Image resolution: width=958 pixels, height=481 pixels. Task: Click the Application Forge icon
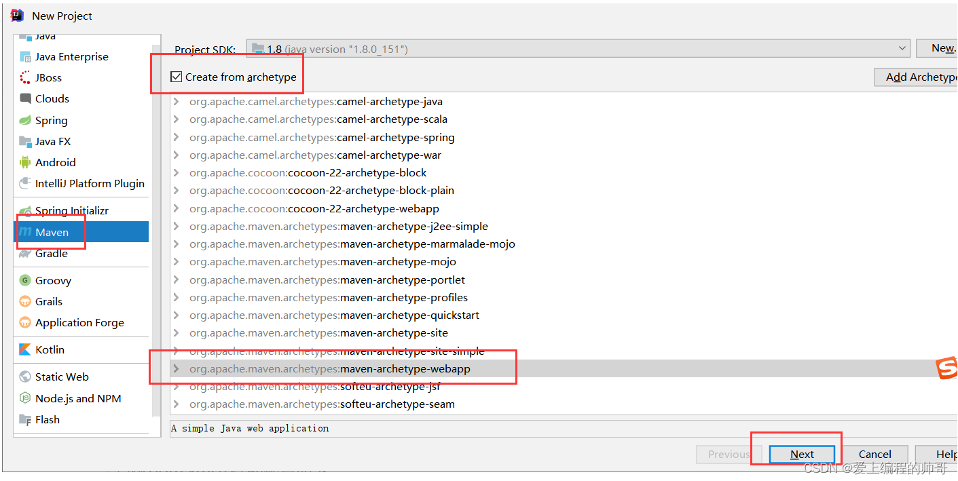click(x=25, y=323)
